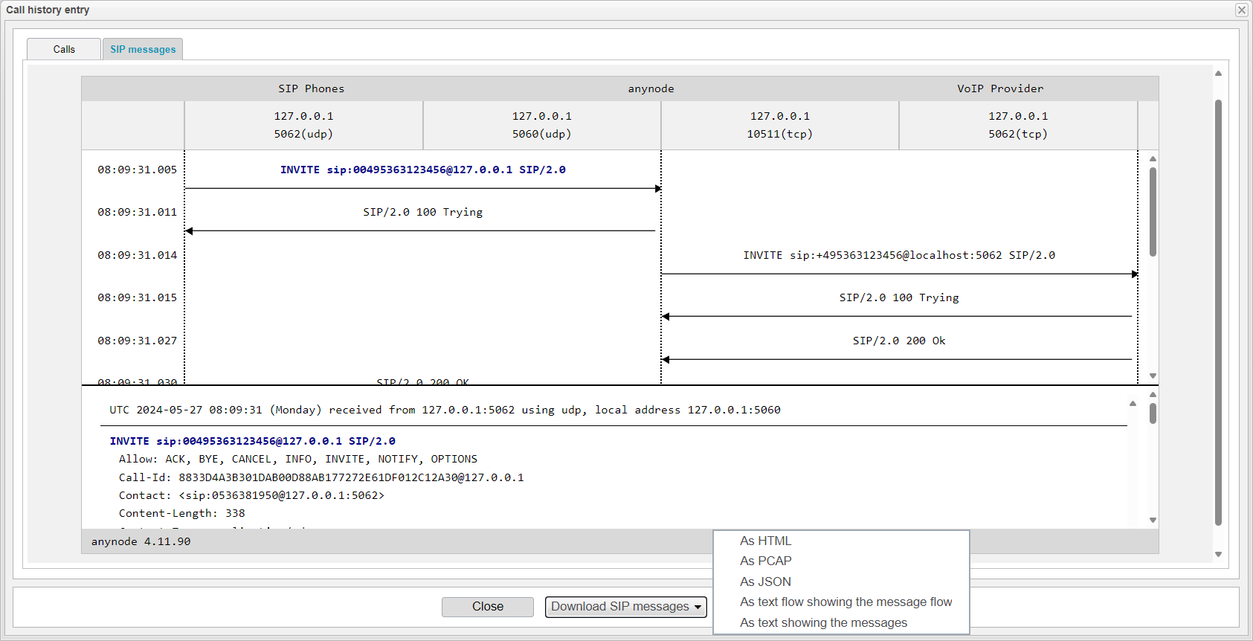Viewport: 1253px width, 641px height.
Task: Select the 100 Trying message at 08:09:31.015
Action: pyautogui.click(x=899, y=297)
